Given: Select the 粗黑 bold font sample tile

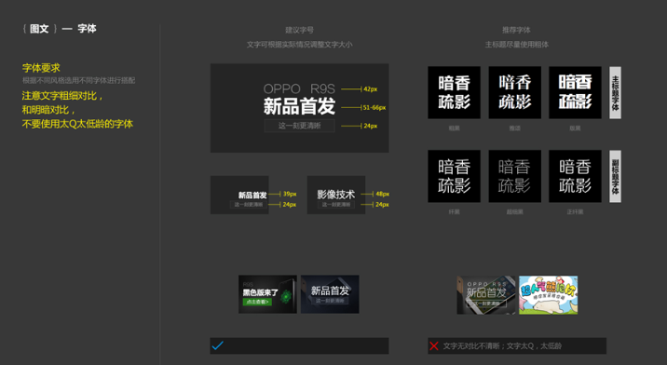Looking at the screenshot, I should coord(454,92).
